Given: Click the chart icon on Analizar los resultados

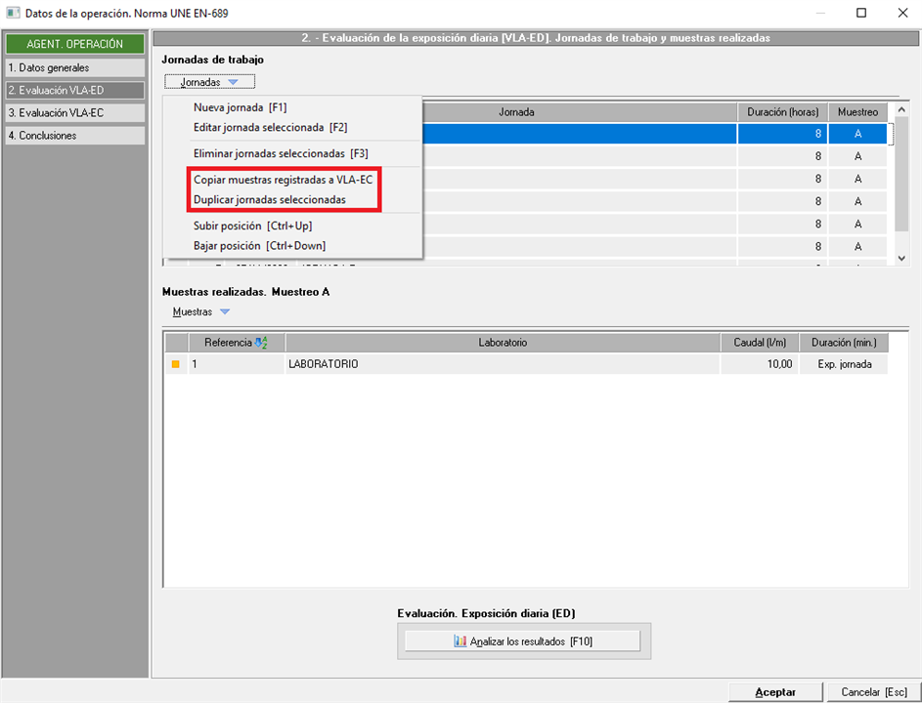Looking at the screenshot, I should (x=460, y=641).
